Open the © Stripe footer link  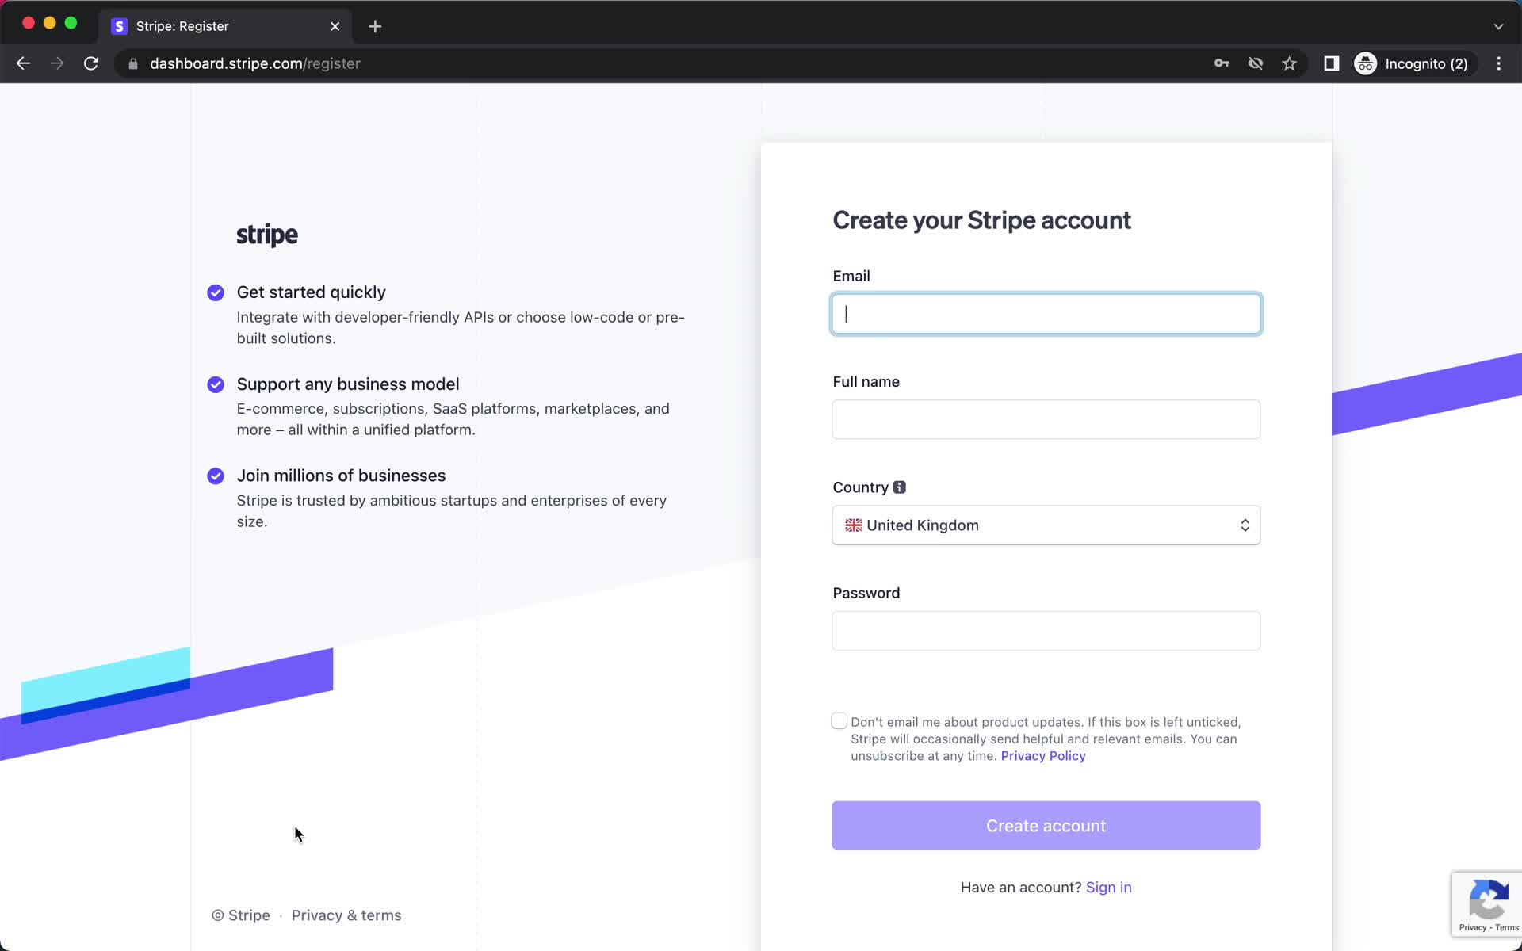(241, 915)
